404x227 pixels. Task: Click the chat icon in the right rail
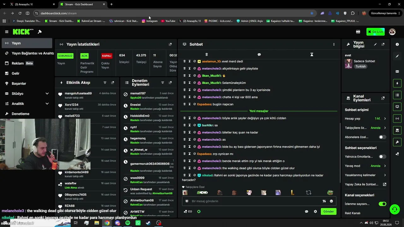(x=397, y=107)
